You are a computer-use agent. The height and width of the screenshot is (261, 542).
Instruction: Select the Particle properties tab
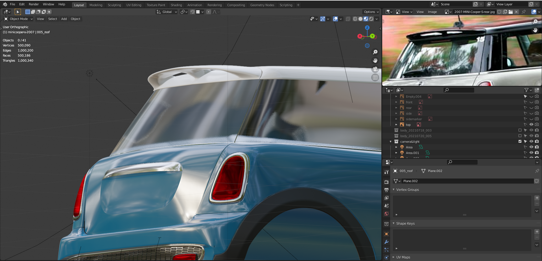[x=386, y=249]
